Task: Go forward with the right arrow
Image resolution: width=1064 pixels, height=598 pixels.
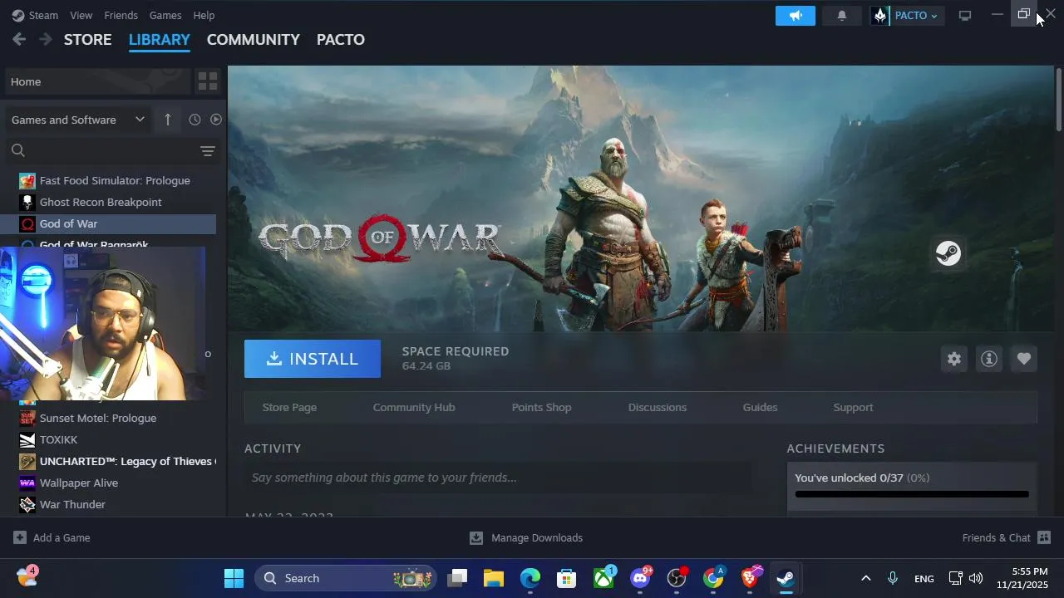Action: 46,39
